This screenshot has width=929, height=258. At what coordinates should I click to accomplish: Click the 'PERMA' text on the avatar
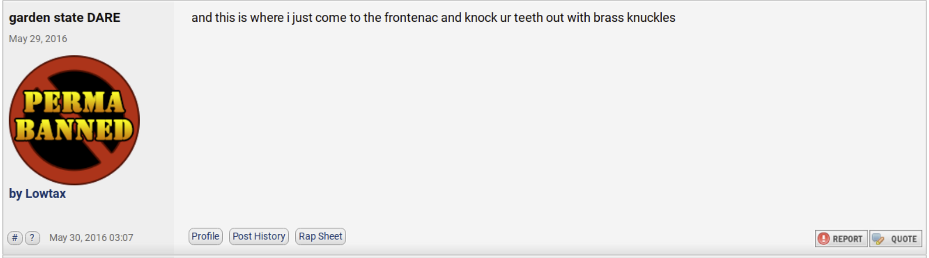pos(74,102)
